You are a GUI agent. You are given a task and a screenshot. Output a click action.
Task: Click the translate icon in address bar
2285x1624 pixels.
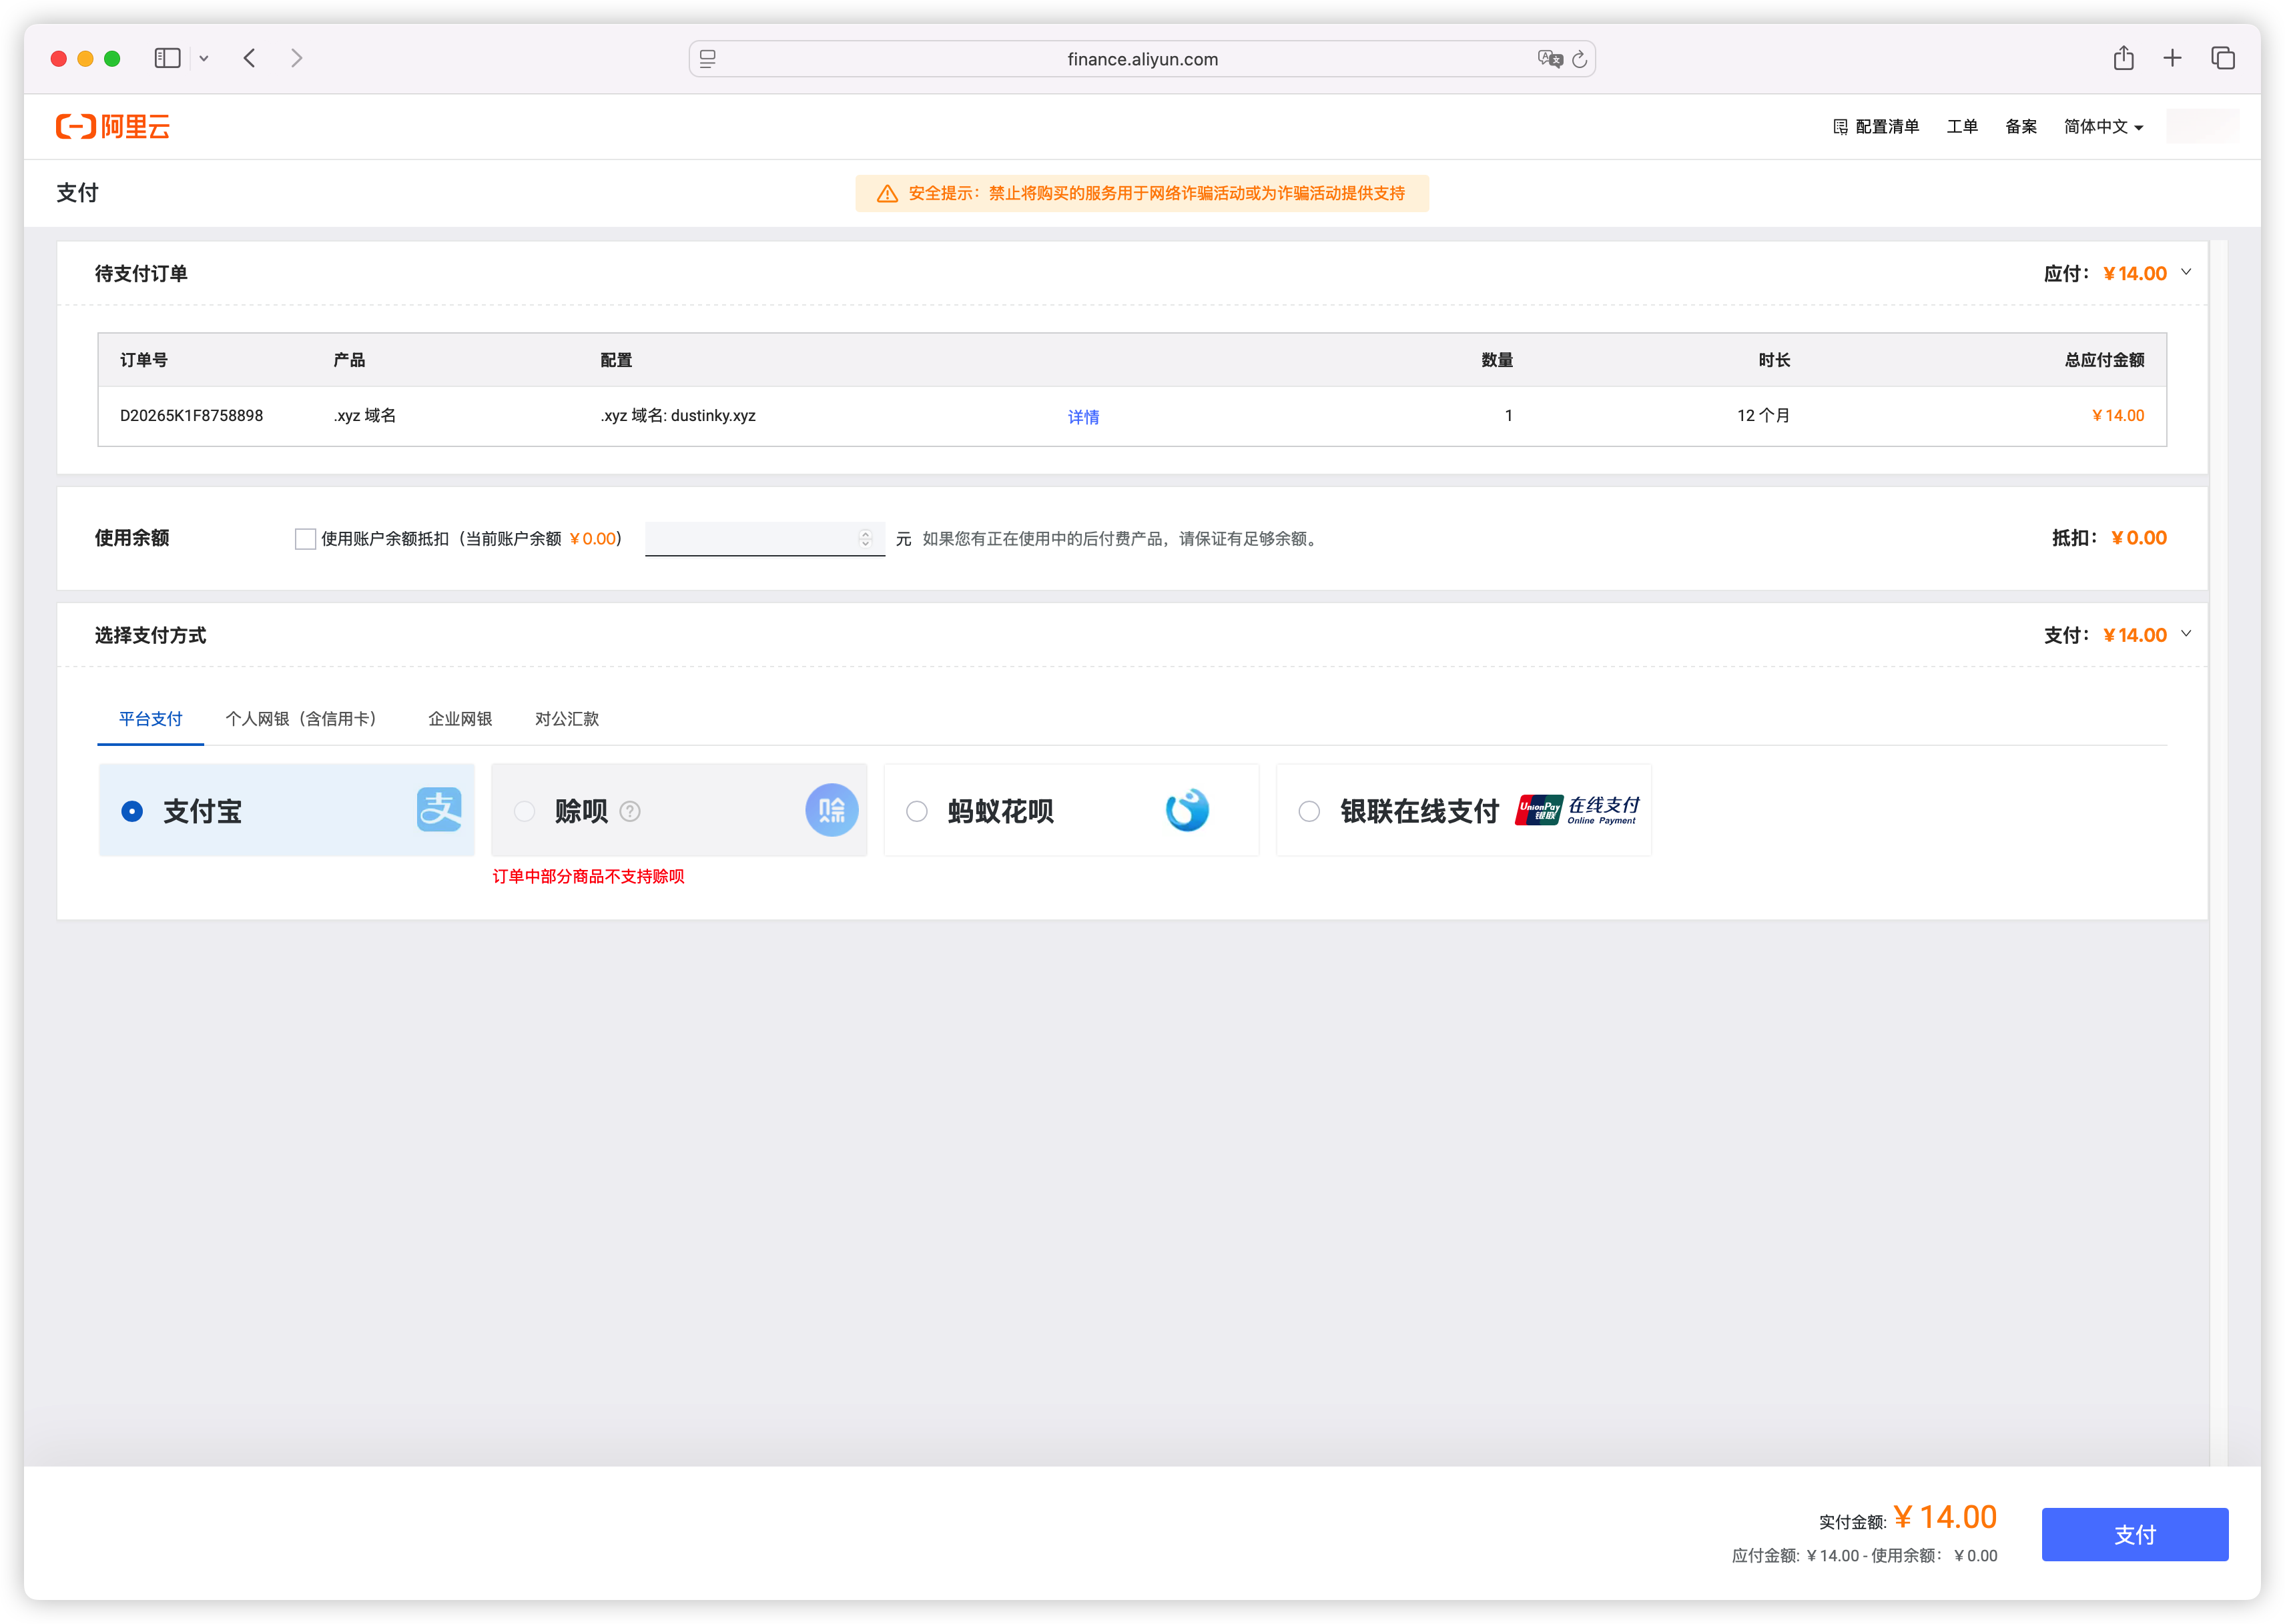point(1549,59)
